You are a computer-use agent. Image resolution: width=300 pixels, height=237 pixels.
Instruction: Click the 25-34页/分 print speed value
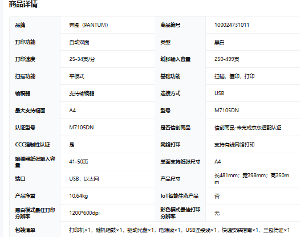pyautogui.click(x=82, y=59)
